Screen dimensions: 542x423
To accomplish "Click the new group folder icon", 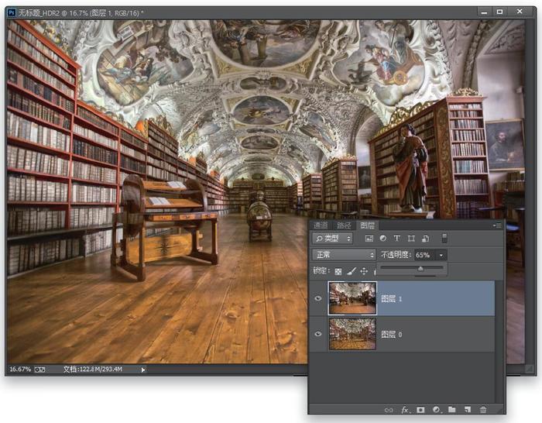I will (452, 409).
